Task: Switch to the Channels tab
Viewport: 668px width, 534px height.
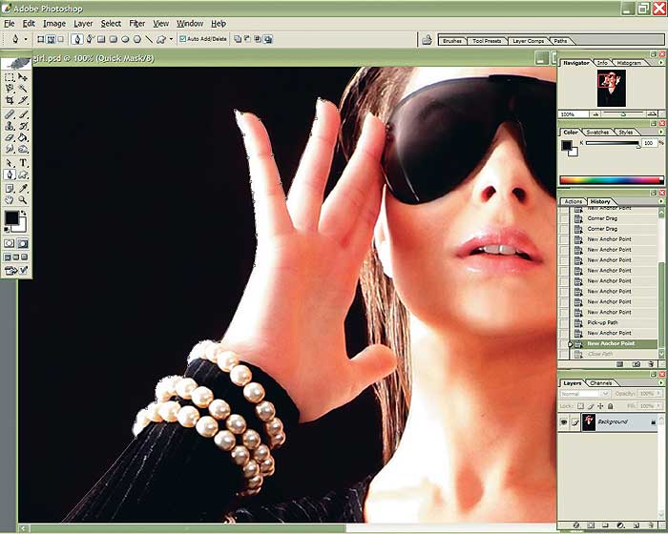Action: pos(600,382)
